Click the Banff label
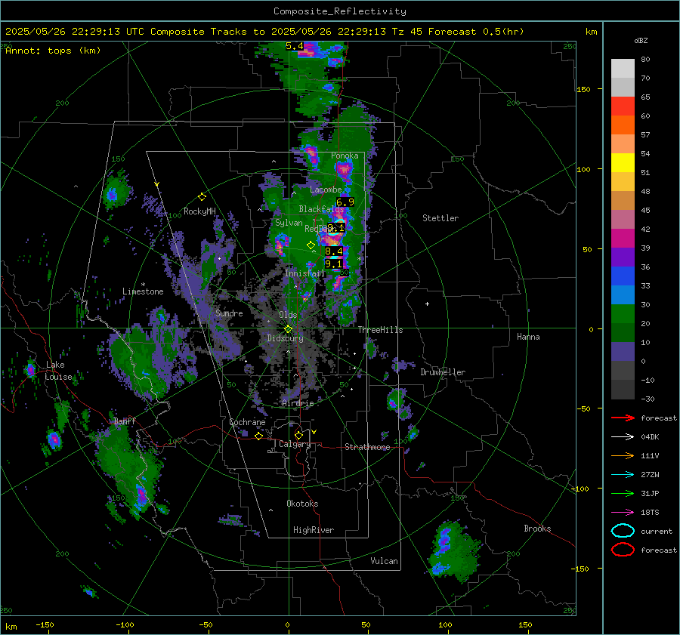The width and height of the screenshot is (680, 635). click(x=125, y=421)
